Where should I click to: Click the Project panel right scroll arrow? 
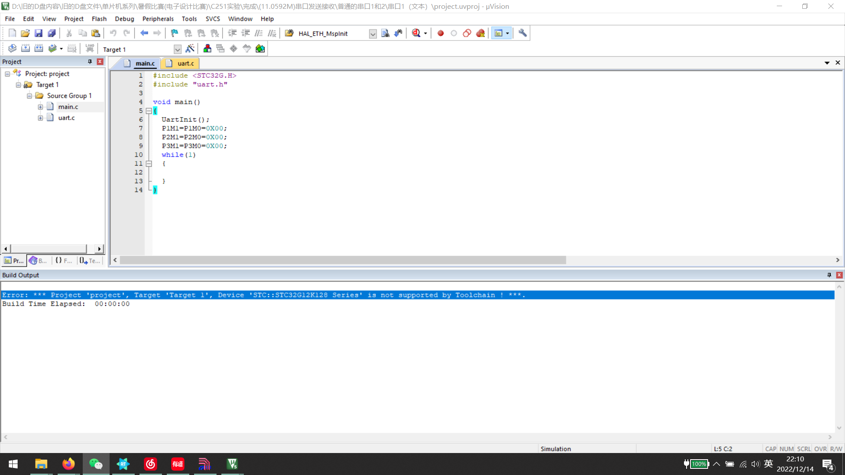pyautogui.click(x=99, y=249)
